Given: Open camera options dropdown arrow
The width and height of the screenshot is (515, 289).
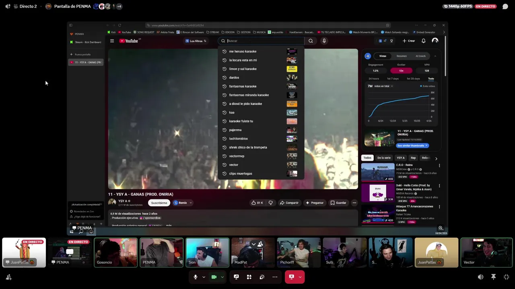Looking at the screenshot, I should click(x=222, y=277).
